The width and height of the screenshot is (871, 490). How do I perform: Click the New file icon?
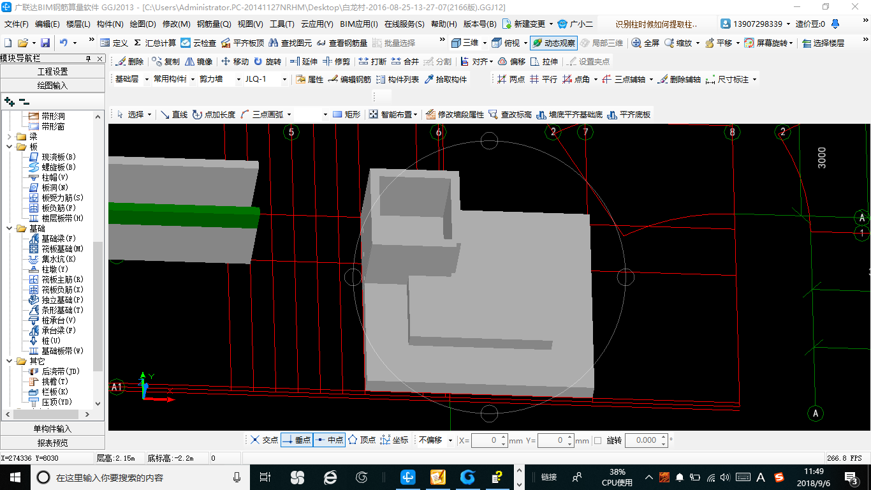pyautogui.click(x=8, y=43)
